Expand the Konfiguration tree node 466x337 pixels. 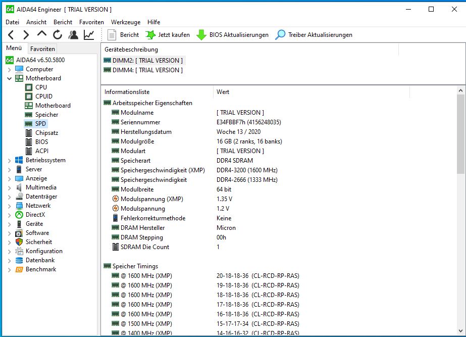coord(9,252)
